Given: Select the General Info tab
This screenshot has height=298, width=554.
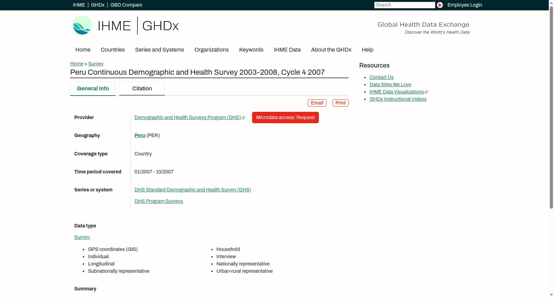Looking at the screenshot, I should pyautogui.click(x=93, y=89).
